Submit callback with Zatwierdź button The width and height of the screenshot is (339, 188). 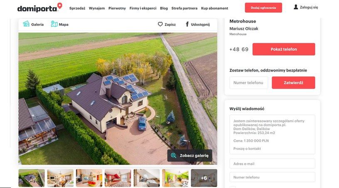pos(293,82)
